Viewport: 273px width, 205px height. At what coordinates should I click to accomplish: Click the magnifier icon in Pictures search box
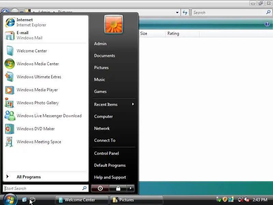click(268, 12)
